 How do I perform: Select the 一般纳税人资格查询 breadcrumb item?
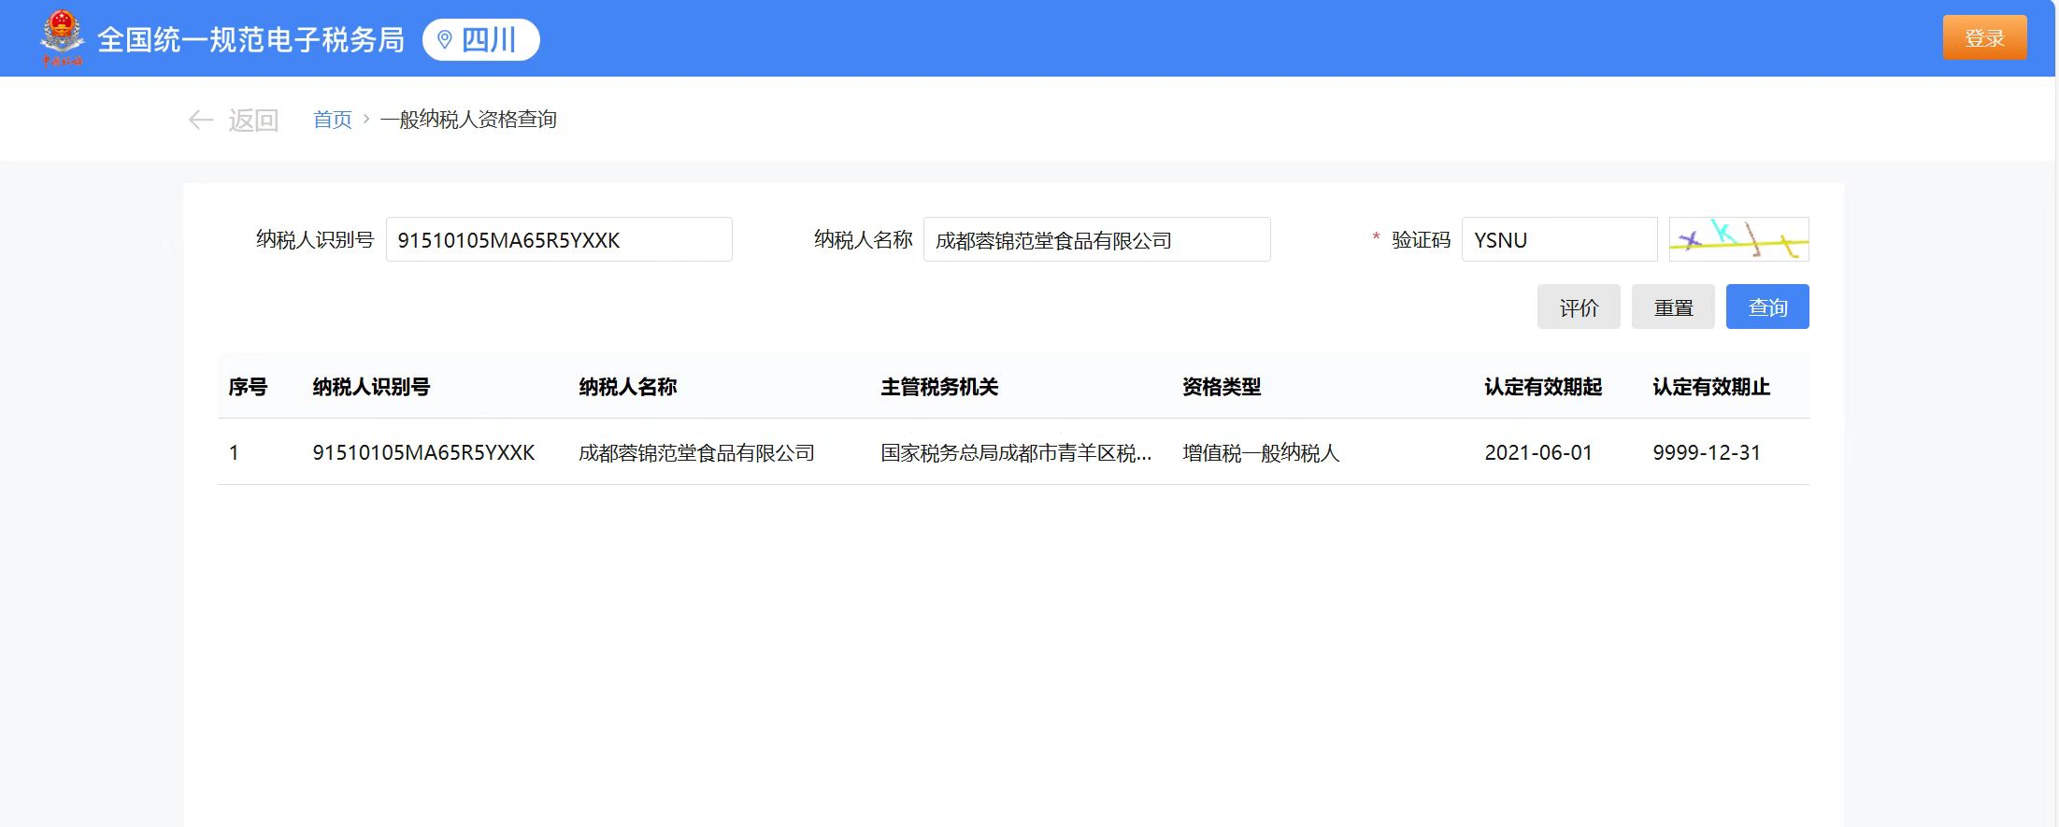click(x=468, y=120)
